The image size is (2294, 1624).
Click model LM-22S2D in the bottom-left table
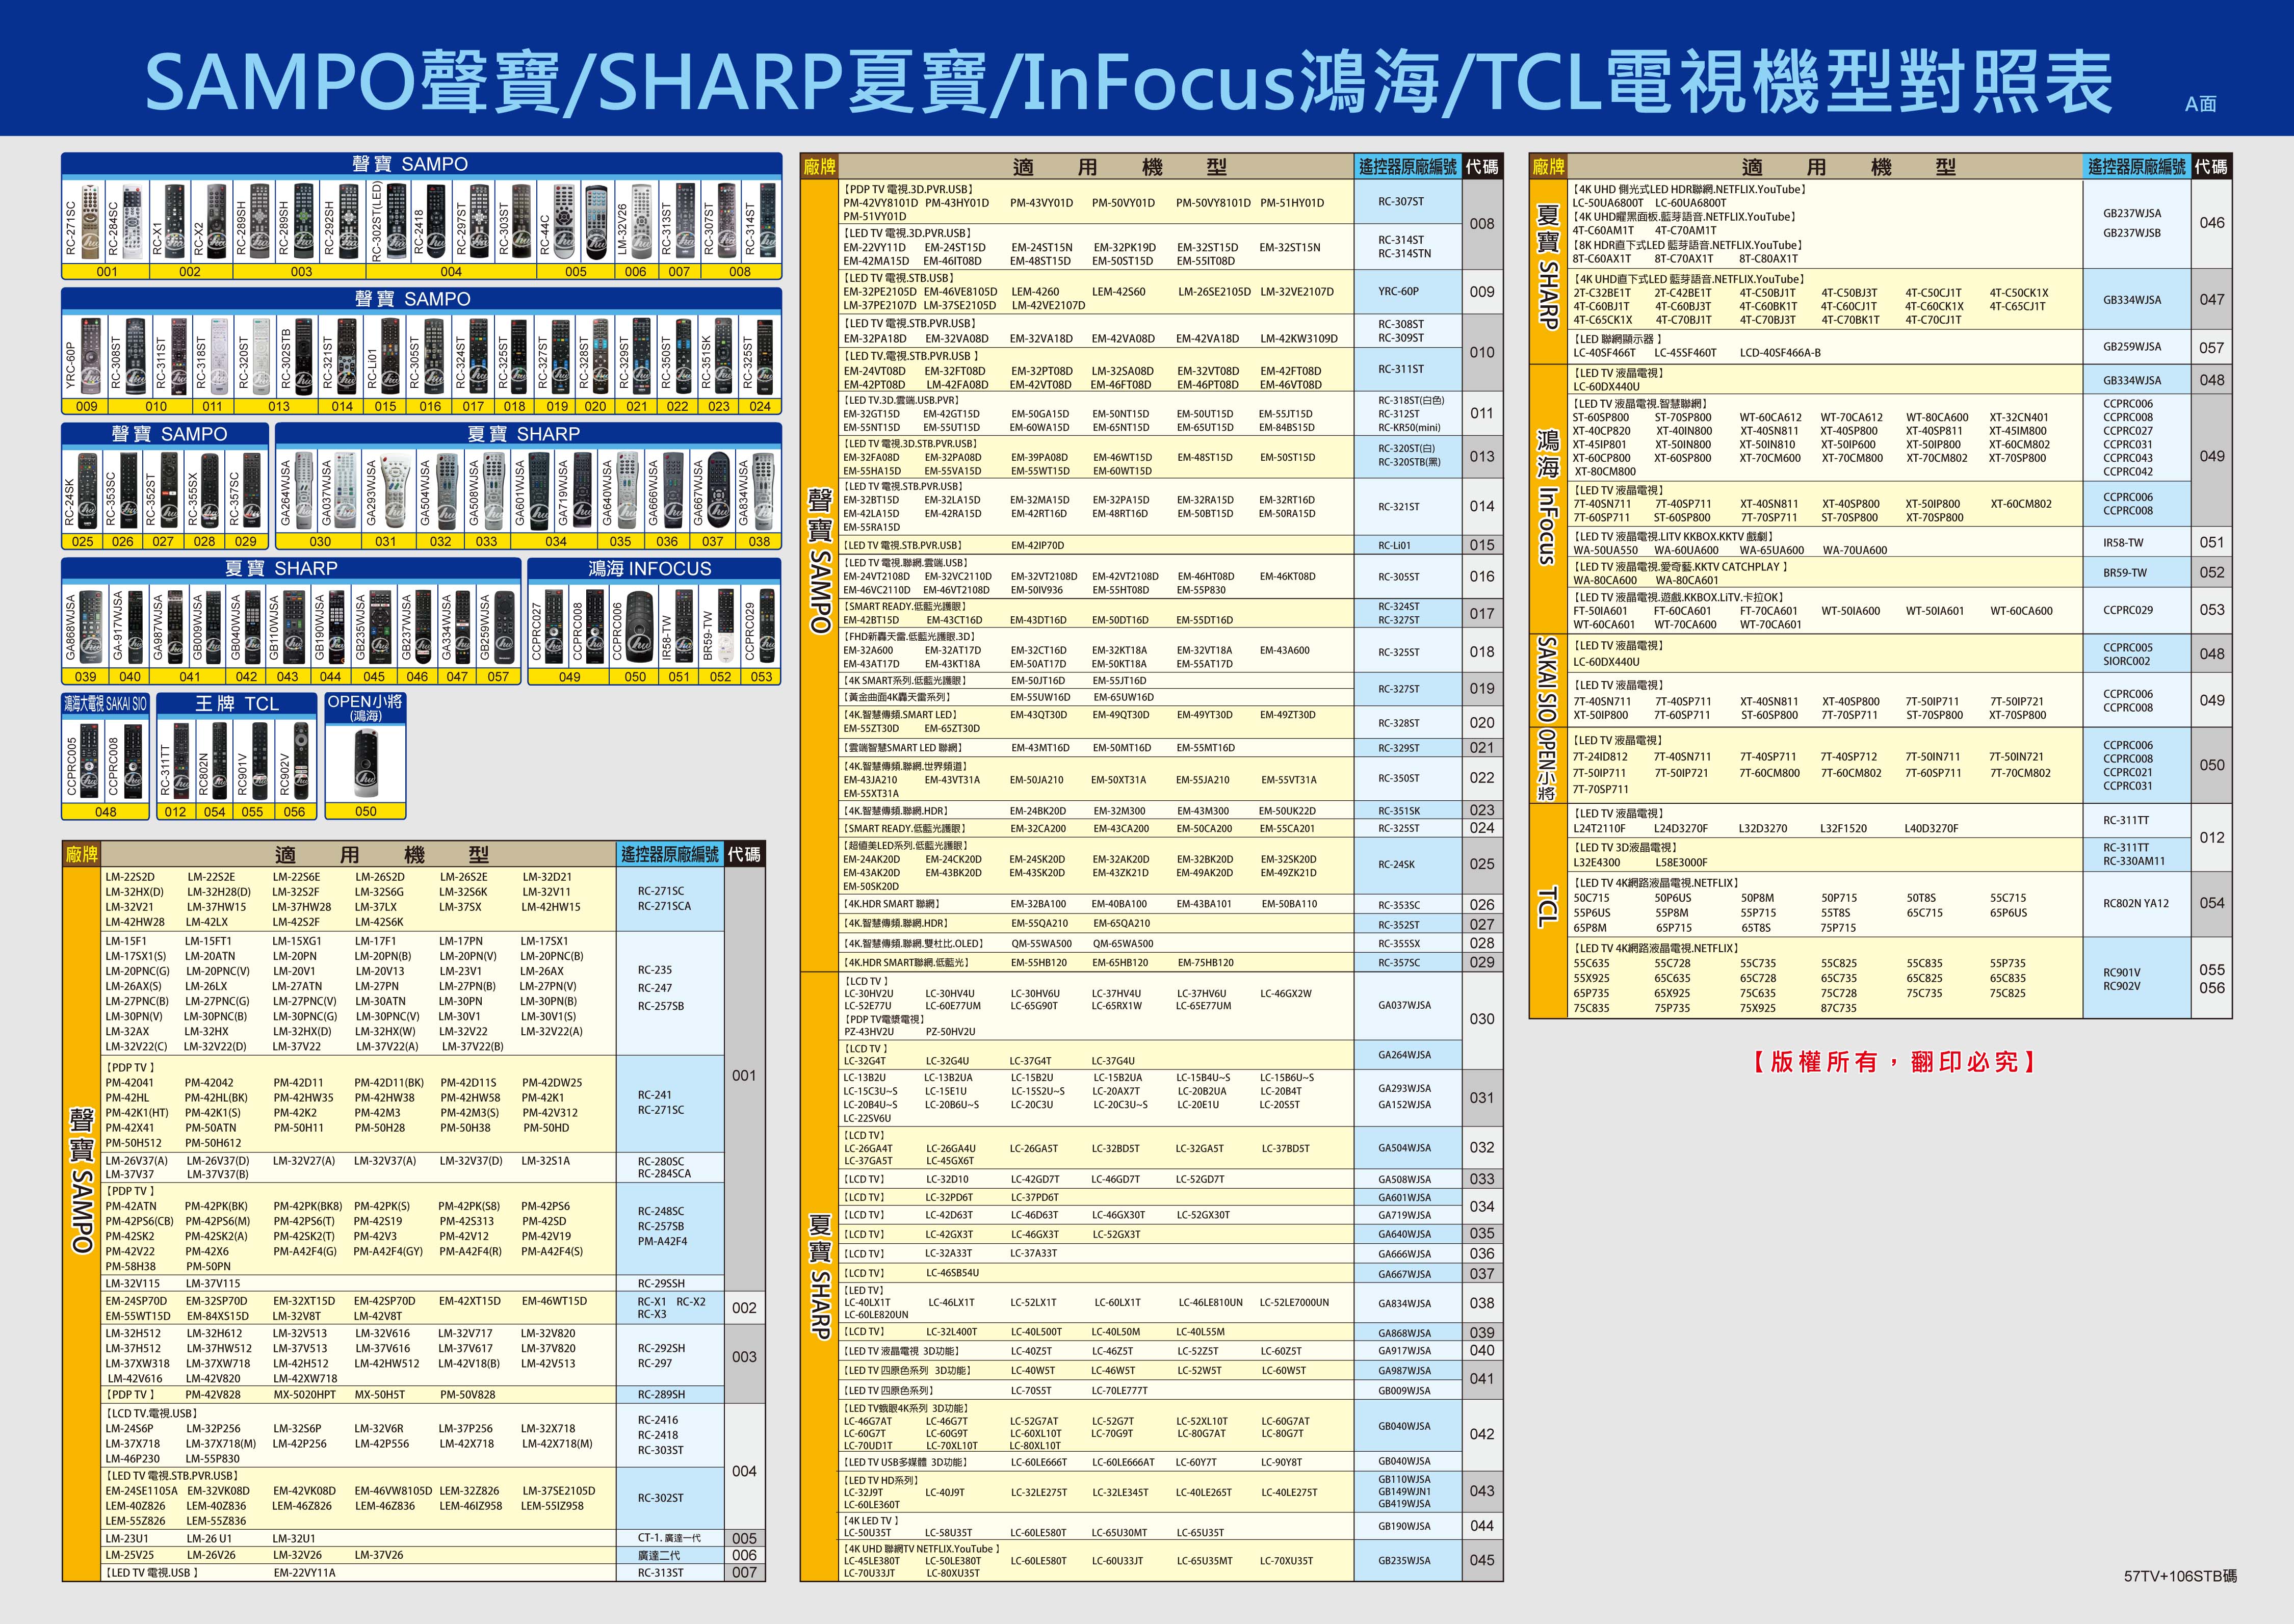click(x=130, y=877)
